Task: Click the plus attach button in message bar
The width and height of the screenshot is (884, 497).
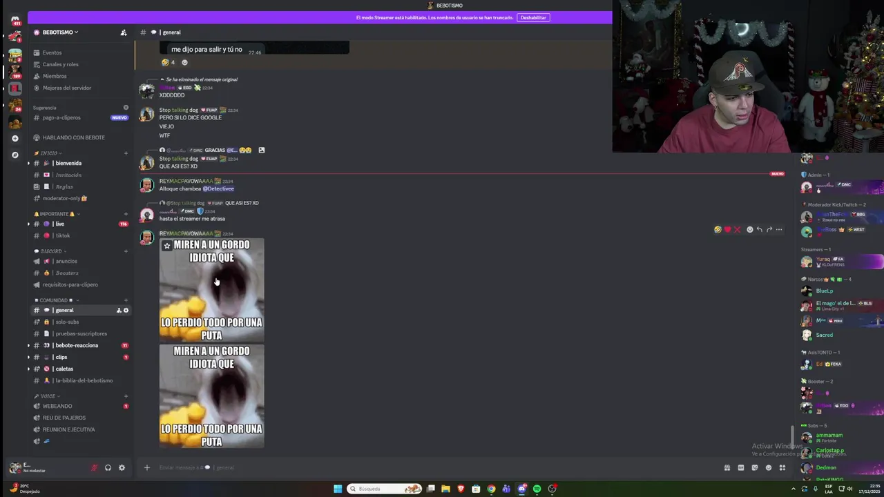Action: point(146,467)
